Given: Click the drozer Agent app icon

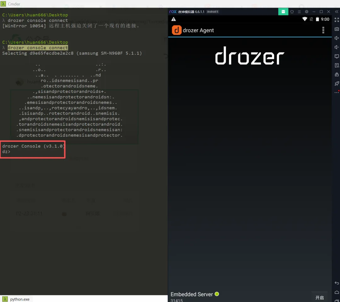Looking at the screenshot, I should click(x=177, y=30).
